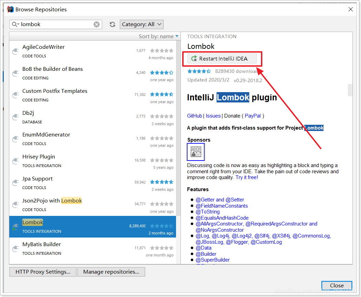Select the EnumMdGenerator plugin row
Image resolution: width=361 pixels, height=297 pixels.
[x=92, y=139]
